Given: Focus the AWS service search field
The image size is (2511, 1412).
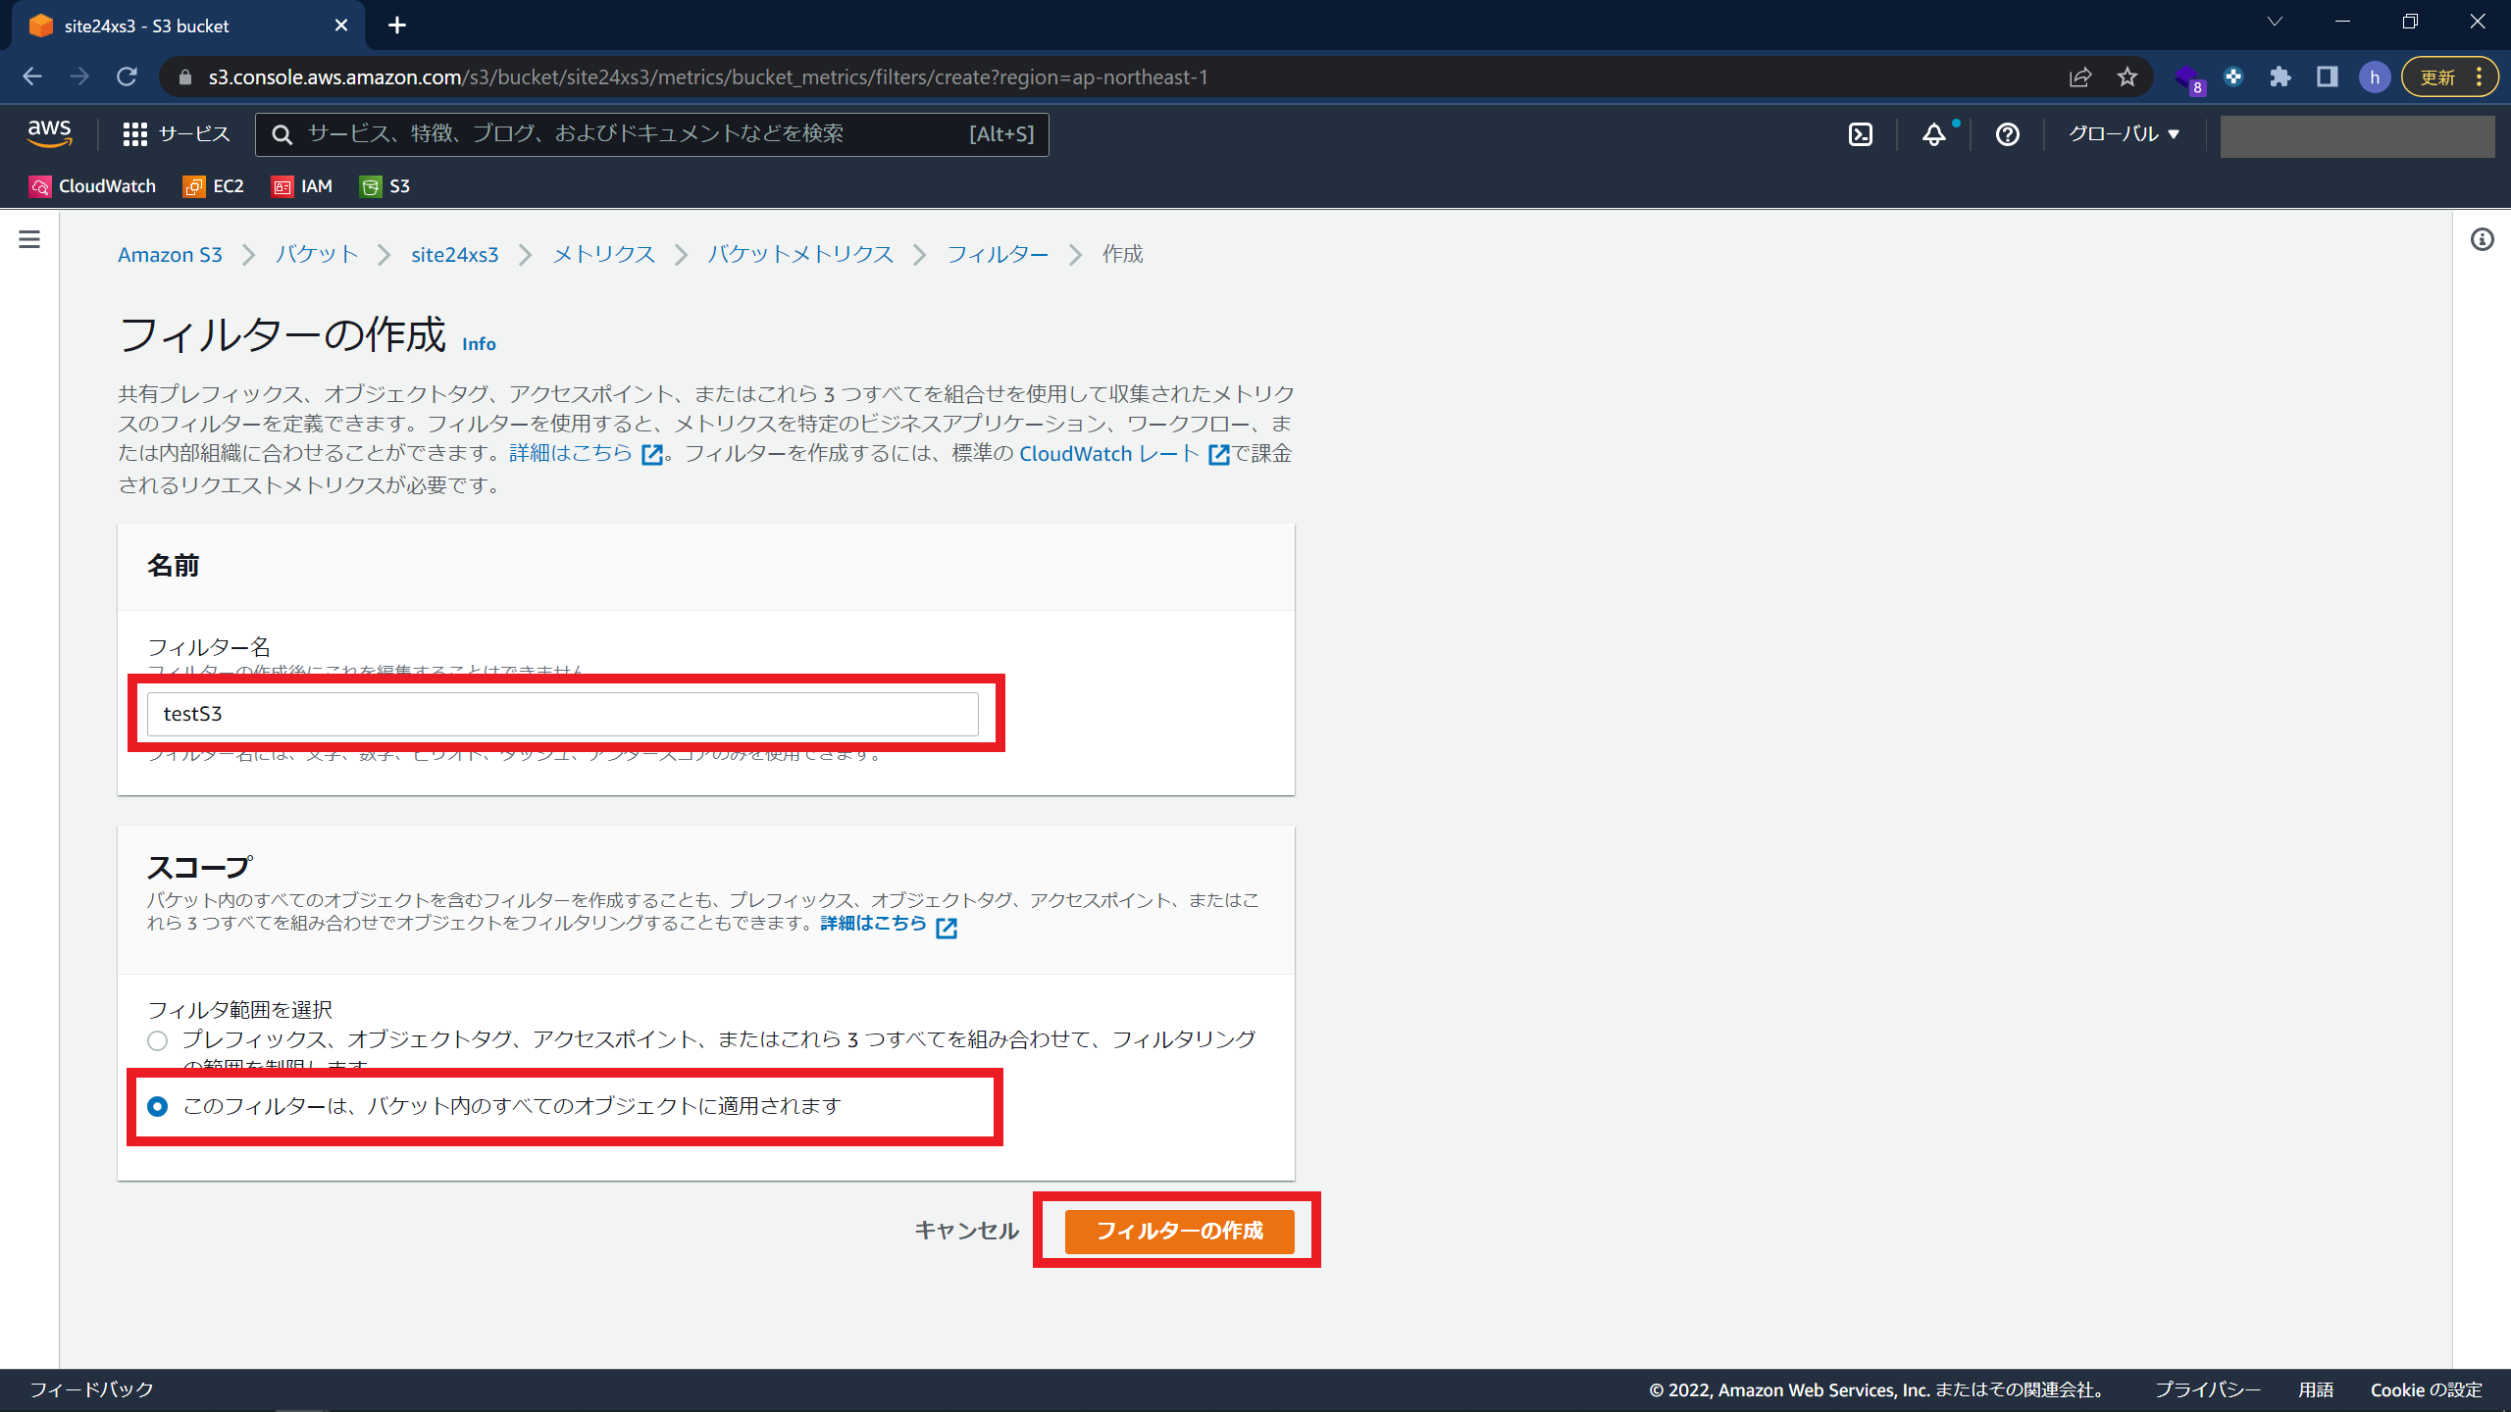Looking at the screenshot, I should pyautogui.click(x=652, y=134).
